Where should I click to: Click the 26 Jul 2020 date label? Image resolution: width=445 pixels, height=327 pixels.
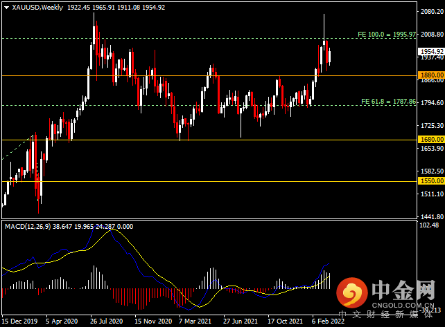(107, 321)
